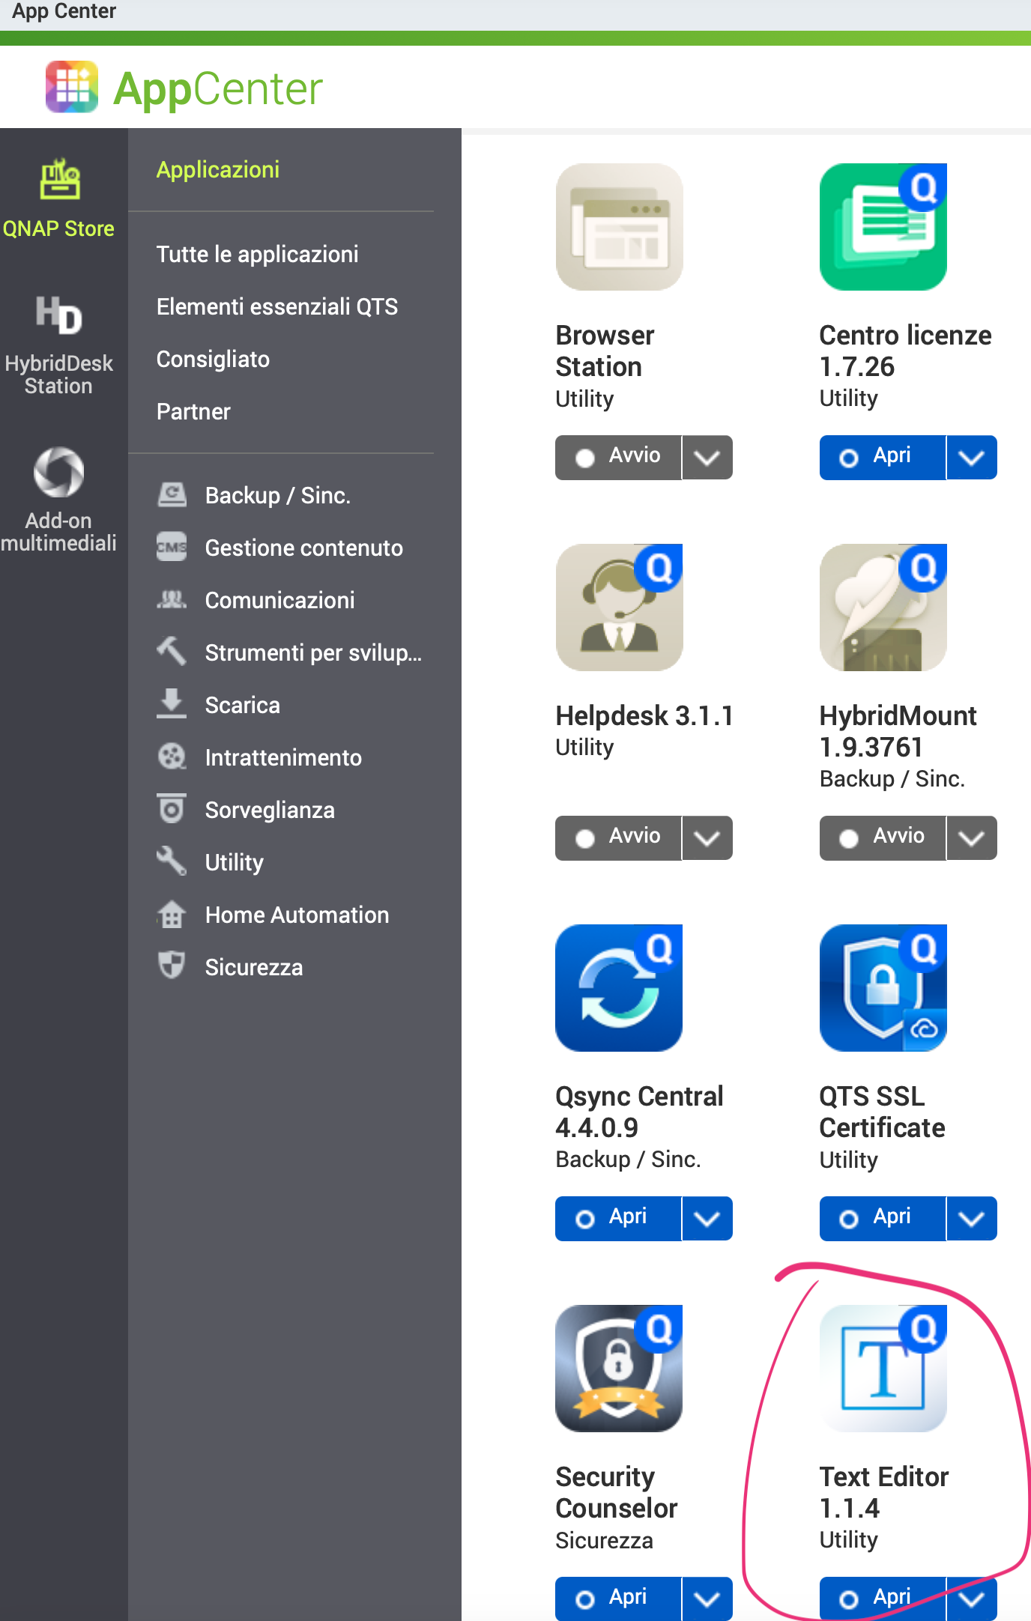Image resolution: width=1031 pixels, height=1621 pixels.
Task: Expand dropdown next to HybridMount Avvio
Action: (x=971, y=837)
